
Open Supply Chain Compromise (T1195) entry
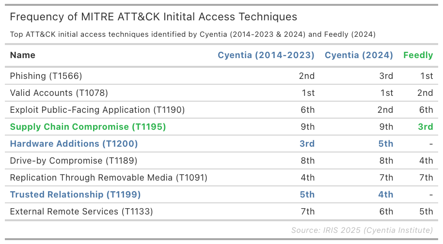(88, 127)
